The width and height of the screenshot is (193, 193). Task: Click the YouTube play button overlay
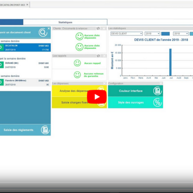[x=97, y=97]
